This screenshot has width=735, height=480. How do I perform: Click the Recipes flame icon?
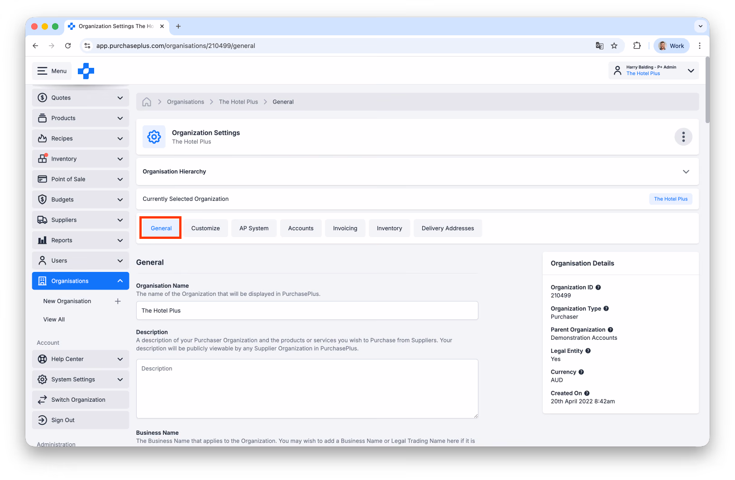(x=43, y=138)
